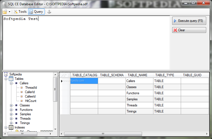Select the HitCount column under Callers
This screenshot has width=212, height=139.
coord(31,101)
